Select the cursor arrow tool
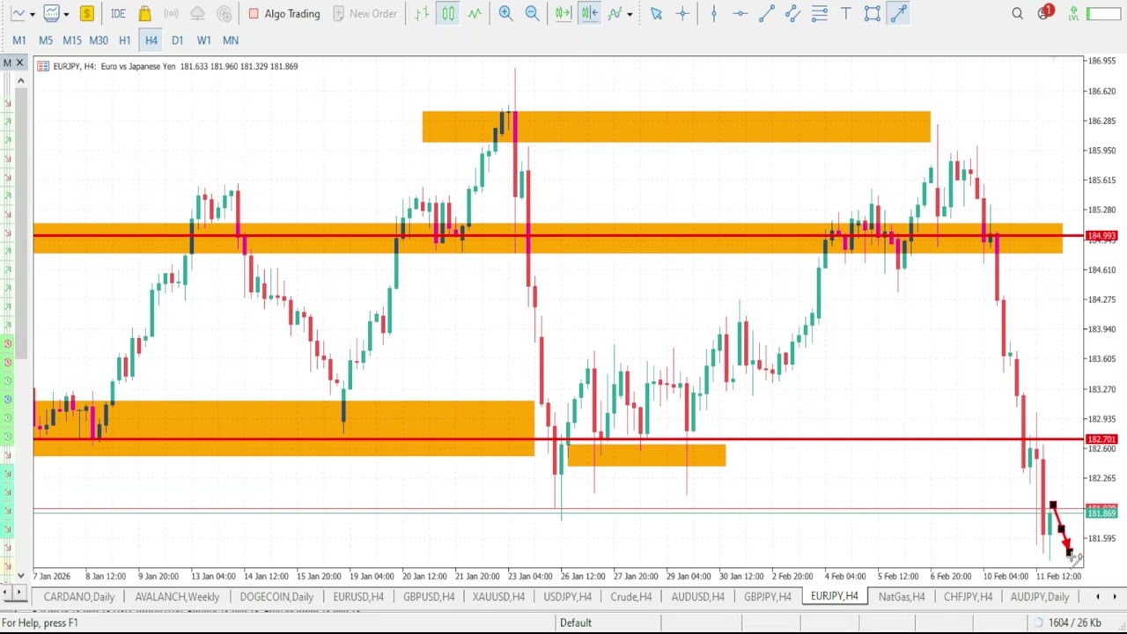This screenshot has height=634, width=1127. tap(656, 13)
